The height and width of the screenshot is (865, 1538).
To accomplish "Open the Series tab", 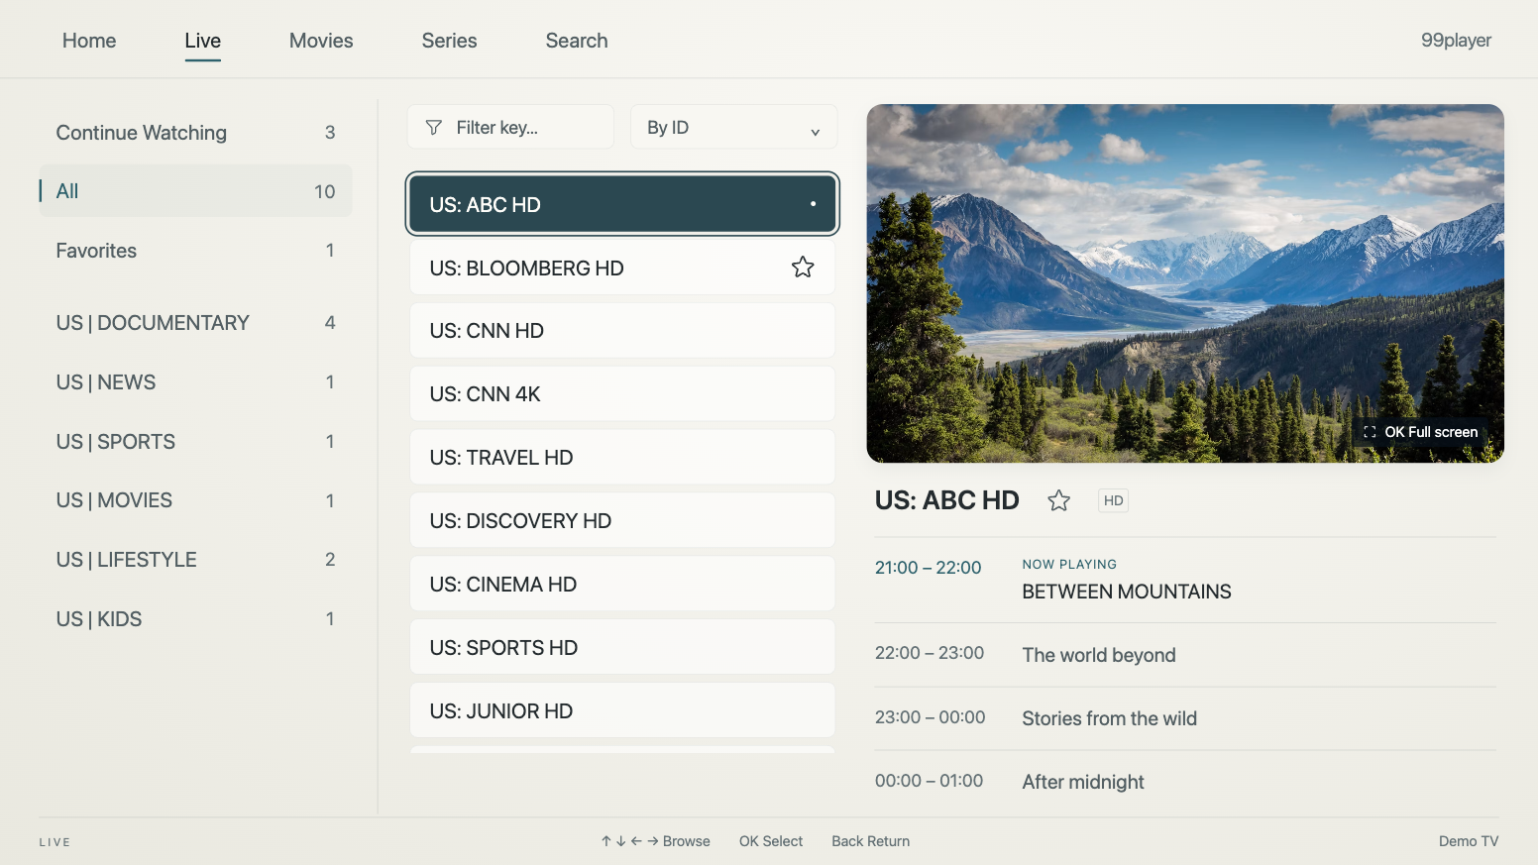I will click(449, 41).
